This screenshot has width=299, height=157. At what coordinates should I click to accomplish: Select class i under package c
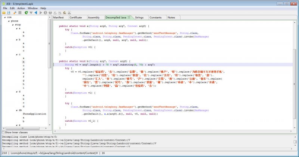point(24,88)
